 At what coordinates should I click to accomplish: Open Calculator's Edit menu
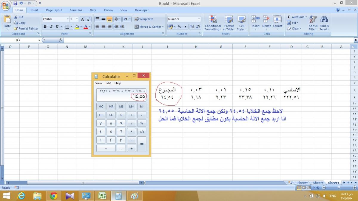[108, 83]
